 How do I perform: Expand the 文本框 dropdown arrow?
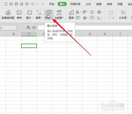pyautogui.click(x=128, y=18)
